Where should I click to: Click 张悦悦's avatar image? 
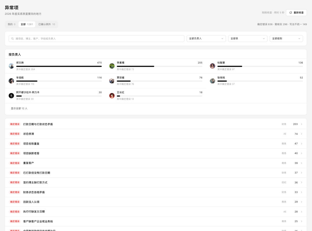tap(213, 81)
